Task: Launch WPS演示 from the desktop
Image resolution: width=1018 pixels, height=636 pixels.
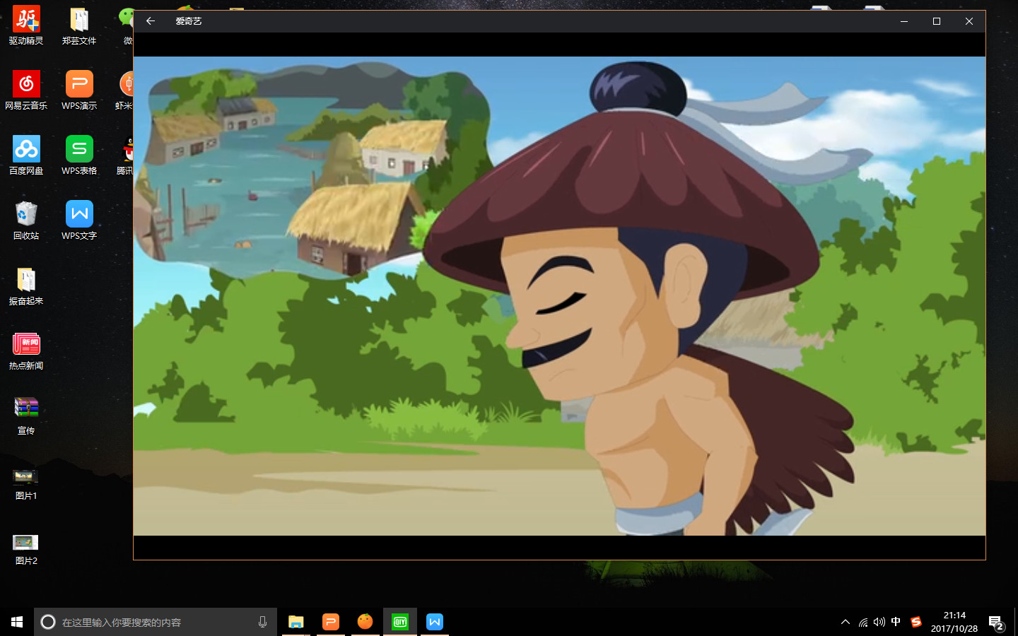Action: (x=79, y=90)
